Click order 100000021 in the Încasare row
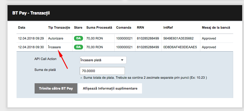Screen dimensions: 244x111 pyautogui.click(x=124, y=47)
